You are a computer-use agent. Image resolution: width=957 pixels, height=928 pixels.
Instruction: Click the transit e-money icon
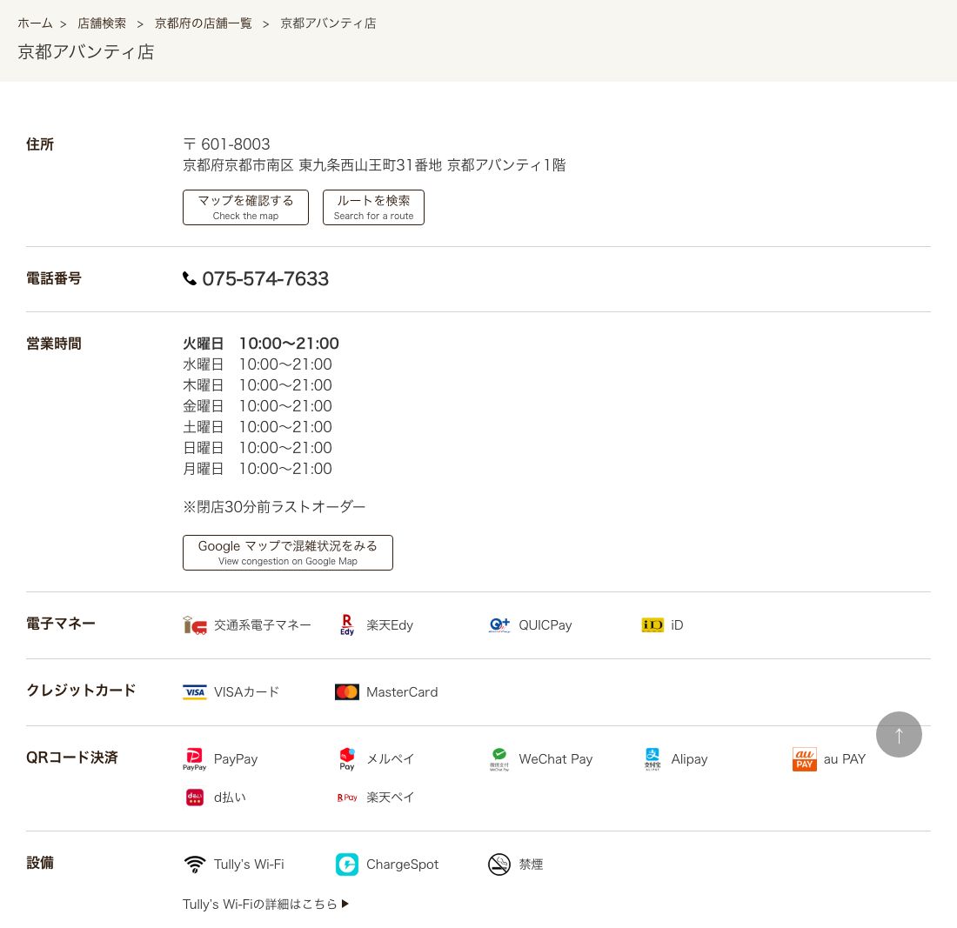click(195, 624)
